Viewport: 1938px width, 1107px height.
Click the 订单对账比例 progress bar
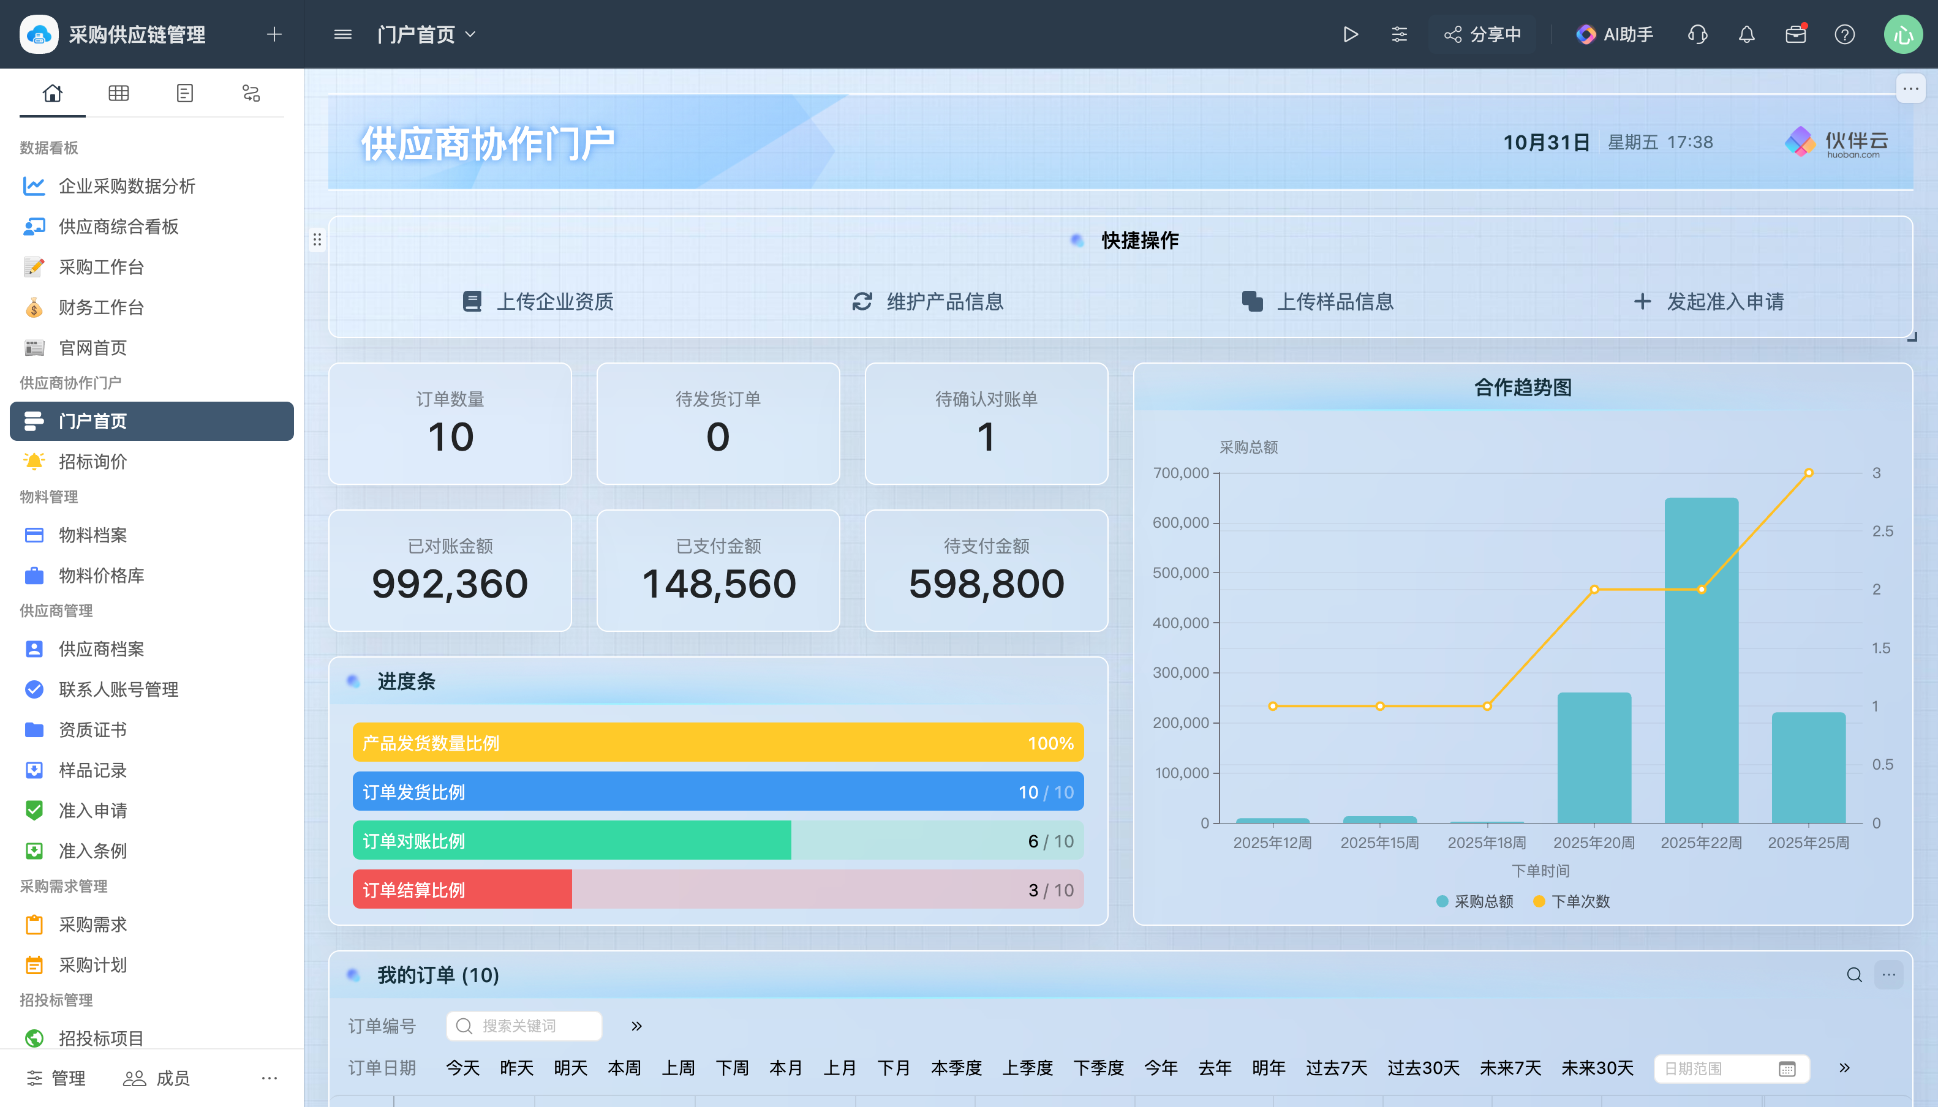pos(718,841)
